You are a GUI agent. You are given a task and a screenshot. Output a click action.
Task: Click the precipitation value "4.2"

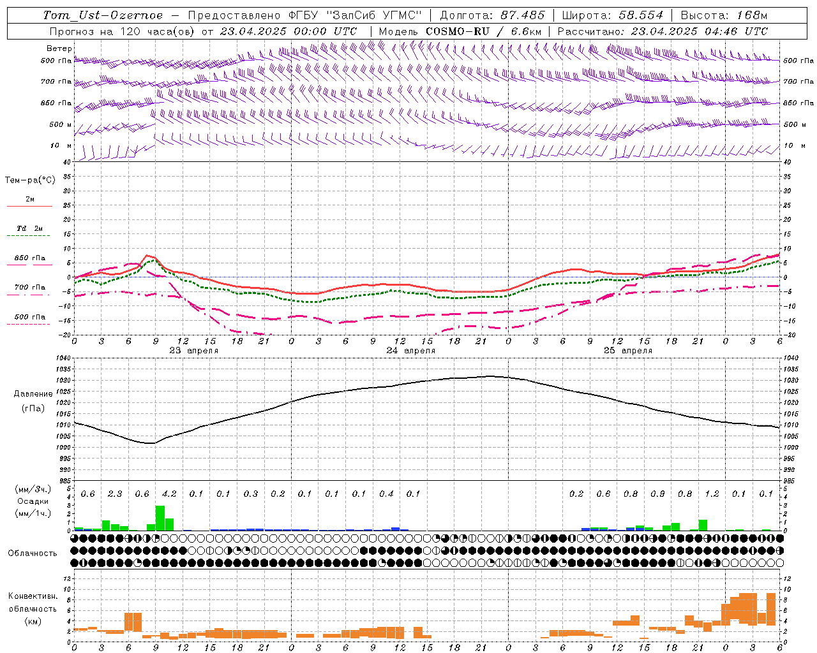pos(169,494)
